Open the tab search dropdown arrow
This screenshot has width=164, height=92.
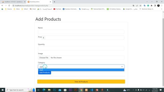[x=147, y=2]
